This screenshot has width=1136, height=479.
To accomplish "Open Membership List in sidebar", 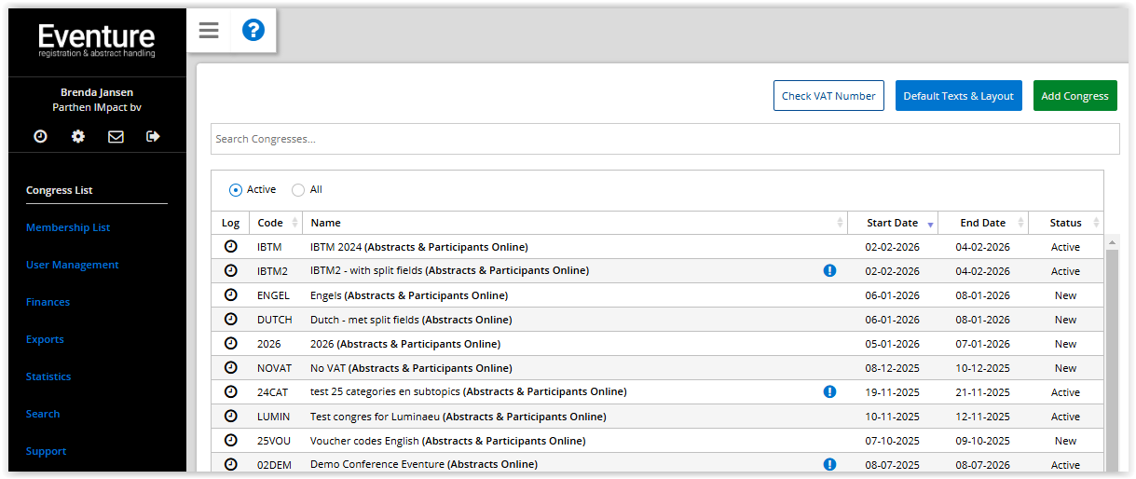I will 68,227.
